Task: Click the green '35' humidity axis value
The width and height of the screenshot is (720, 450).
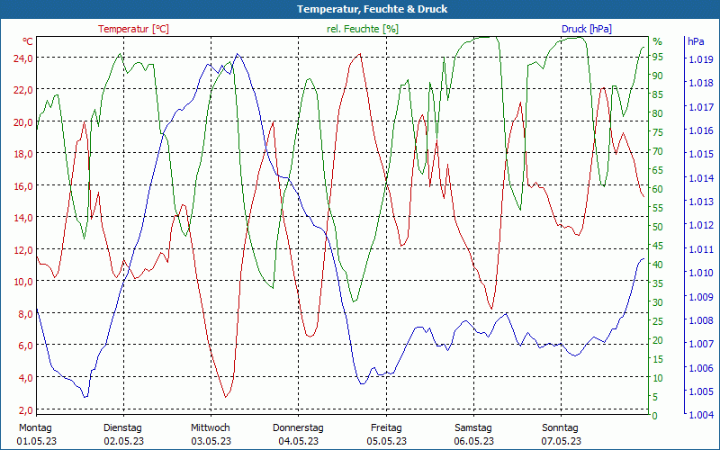Action: point(658,283)
